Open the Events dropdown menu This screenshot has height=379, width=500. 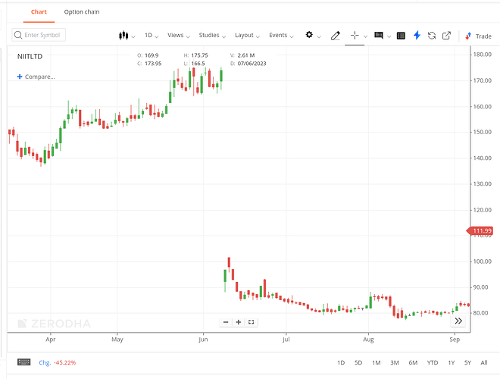[x=282, y=36]
